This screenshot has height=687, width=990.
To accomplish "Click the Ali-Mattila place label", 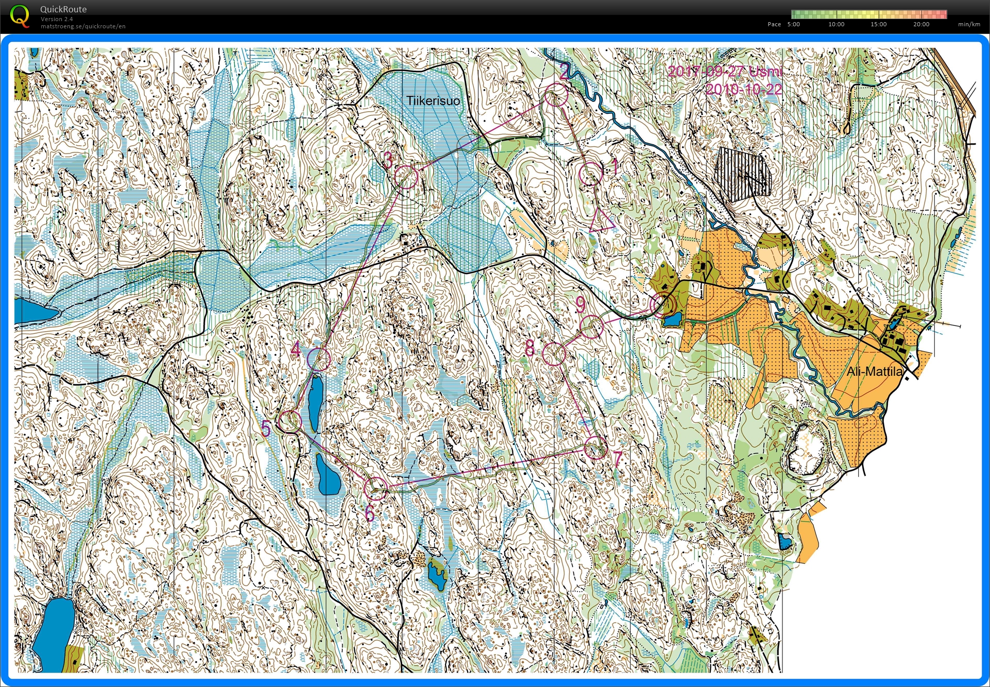I will pyautogui.click(x=875, y=371).
